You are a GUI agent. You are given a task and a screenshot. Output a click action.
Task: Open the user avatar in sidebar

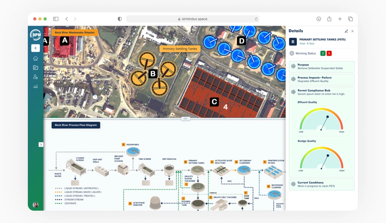[35, 204]
